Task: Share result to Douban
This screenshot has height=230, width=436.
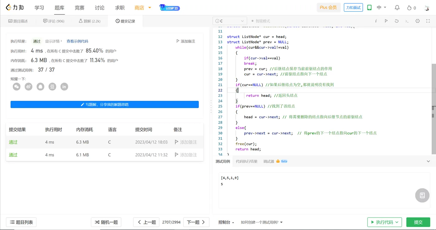Action: [52, 87]
